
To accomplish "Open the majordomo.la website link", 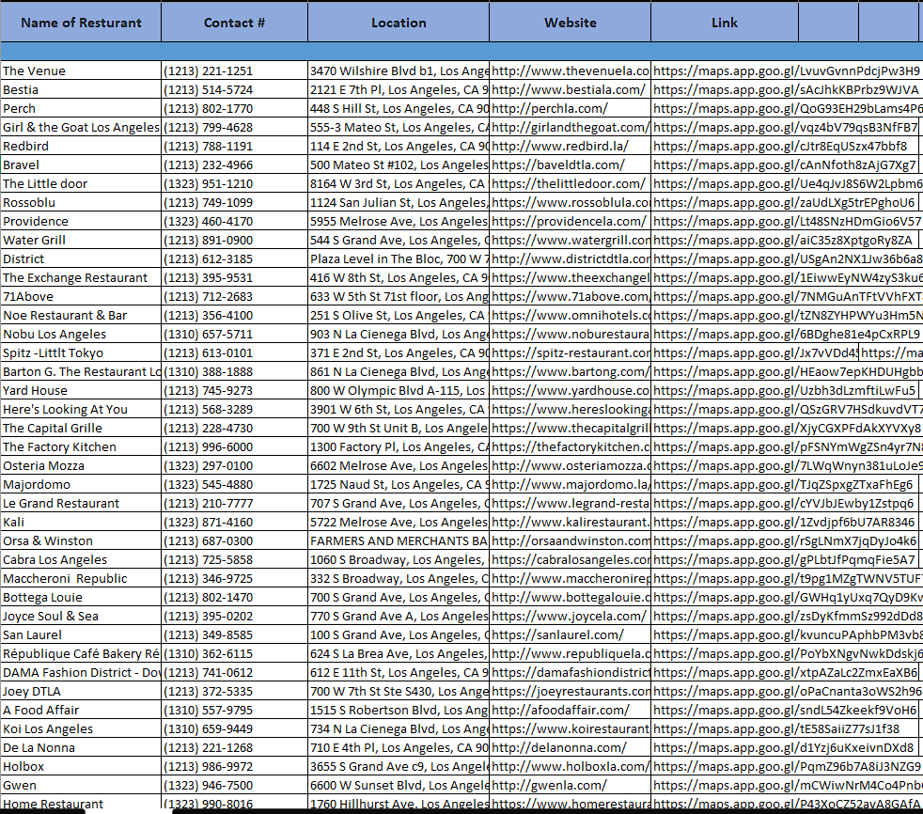I will (x=571, y=485).
